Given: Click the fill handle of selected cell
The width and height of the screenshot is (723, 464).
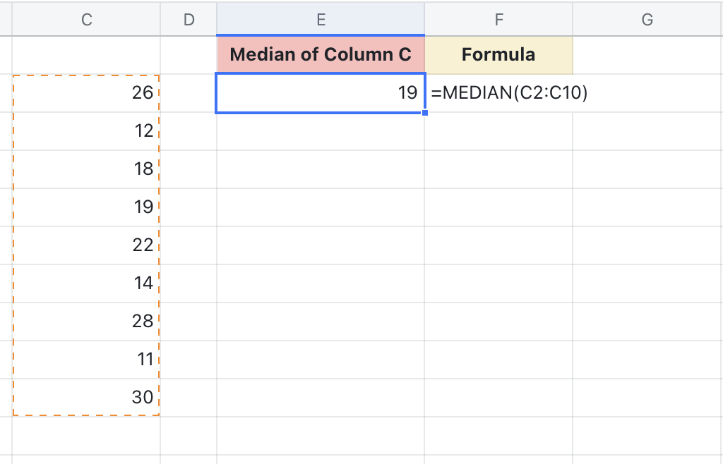Looking at the screenshot, I should (x=424, y=112).
